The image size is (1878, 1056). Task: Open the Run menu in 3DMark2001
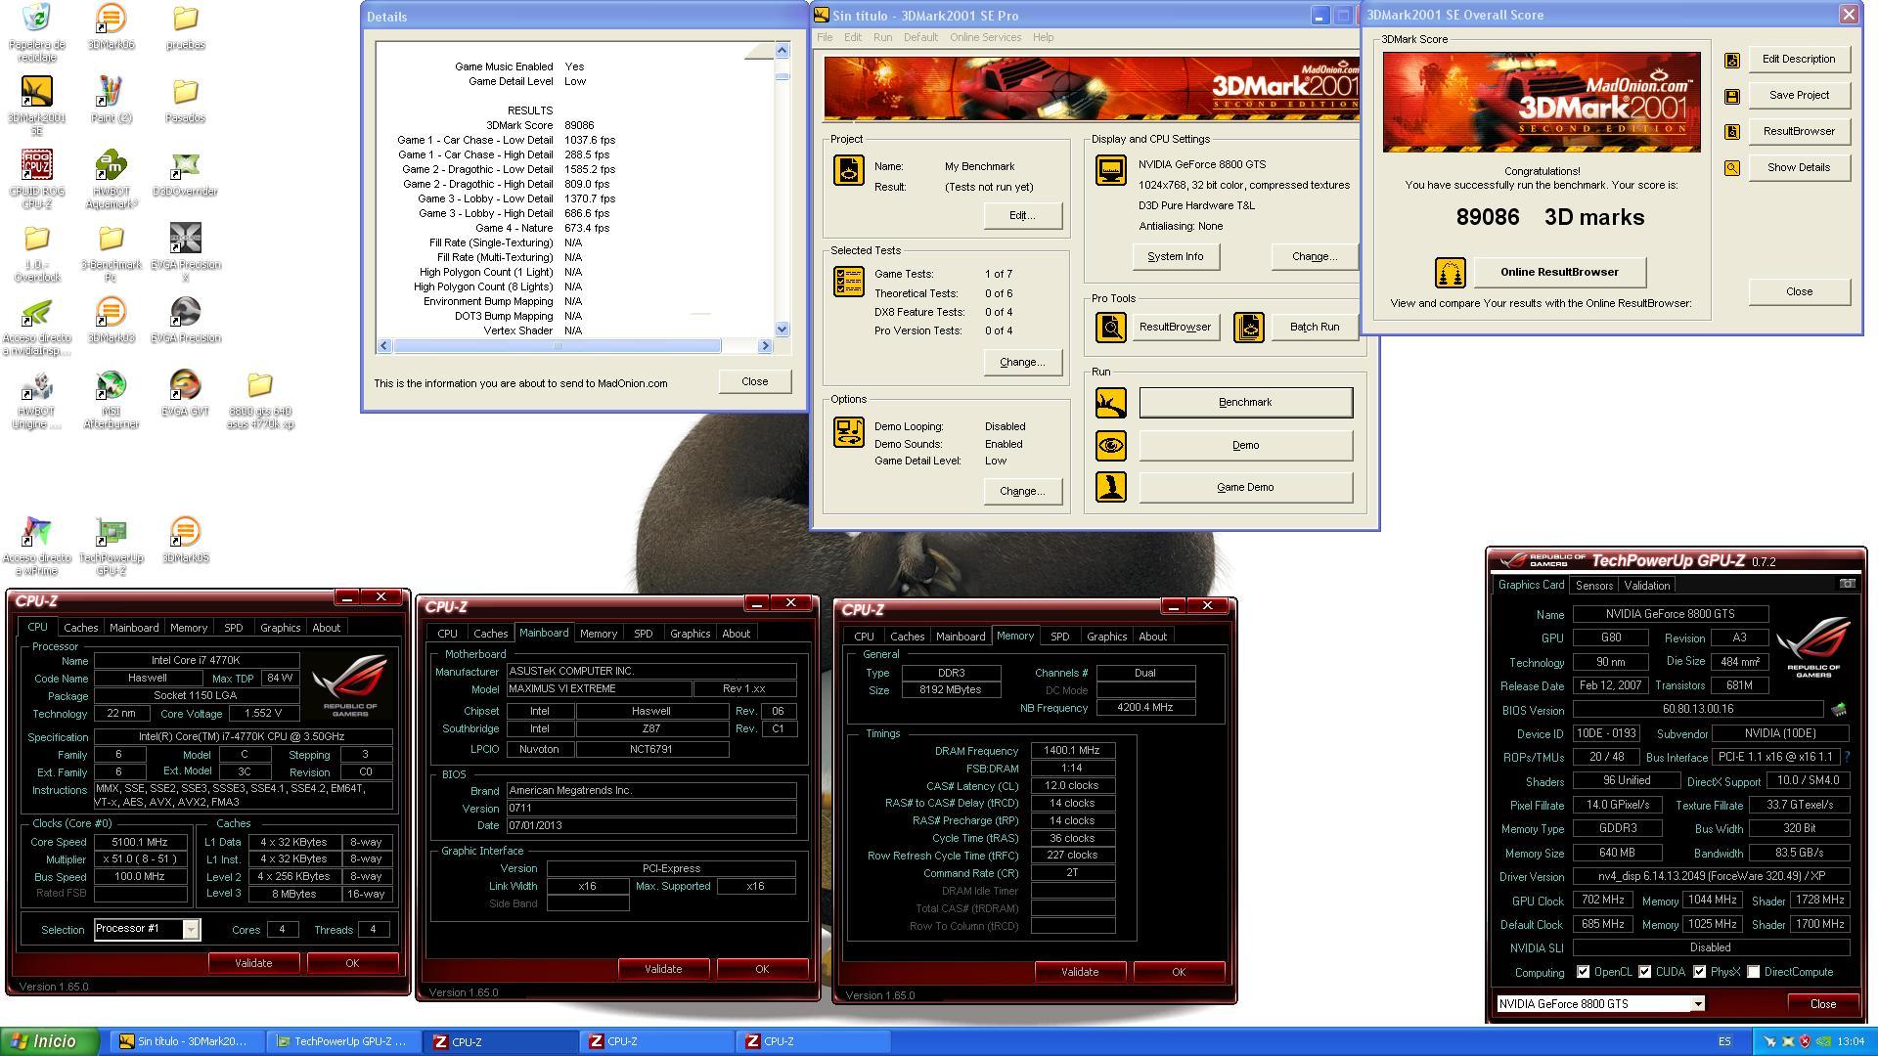[x=882, y=37]
